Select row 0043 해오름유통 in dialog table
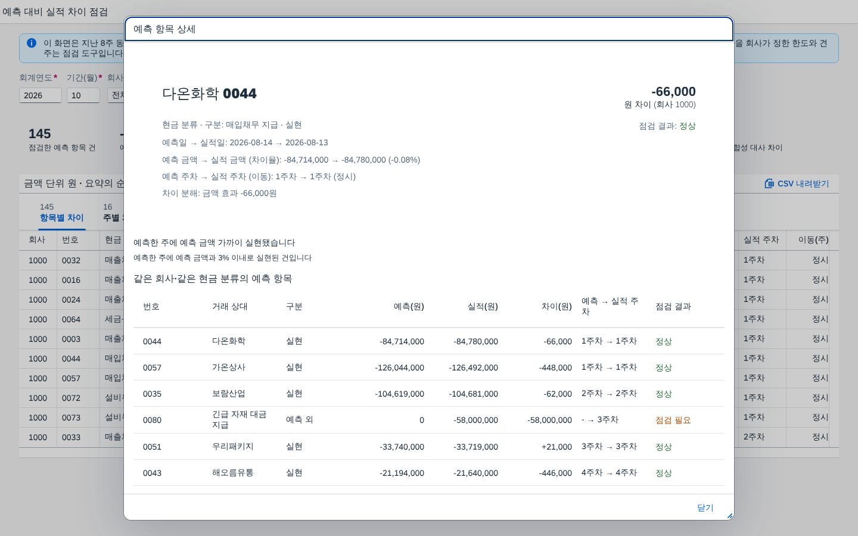 [x=429, y=473]
